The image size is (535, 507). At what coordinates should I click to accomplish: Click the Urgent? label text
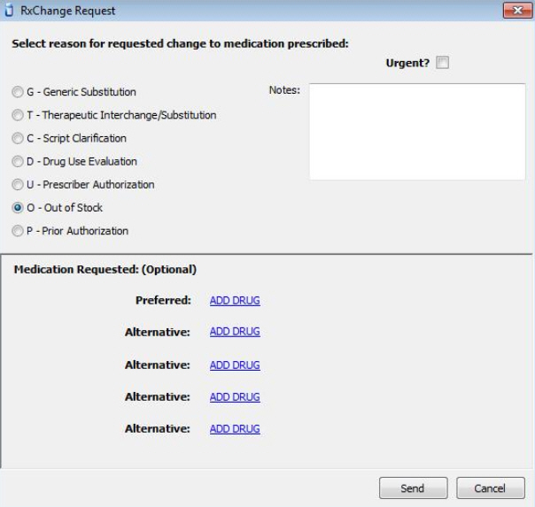click(x=407, y=63)
